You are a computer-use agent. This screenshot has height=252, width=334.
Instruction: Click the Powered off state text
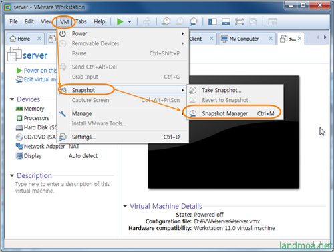(x=208, y=215)
